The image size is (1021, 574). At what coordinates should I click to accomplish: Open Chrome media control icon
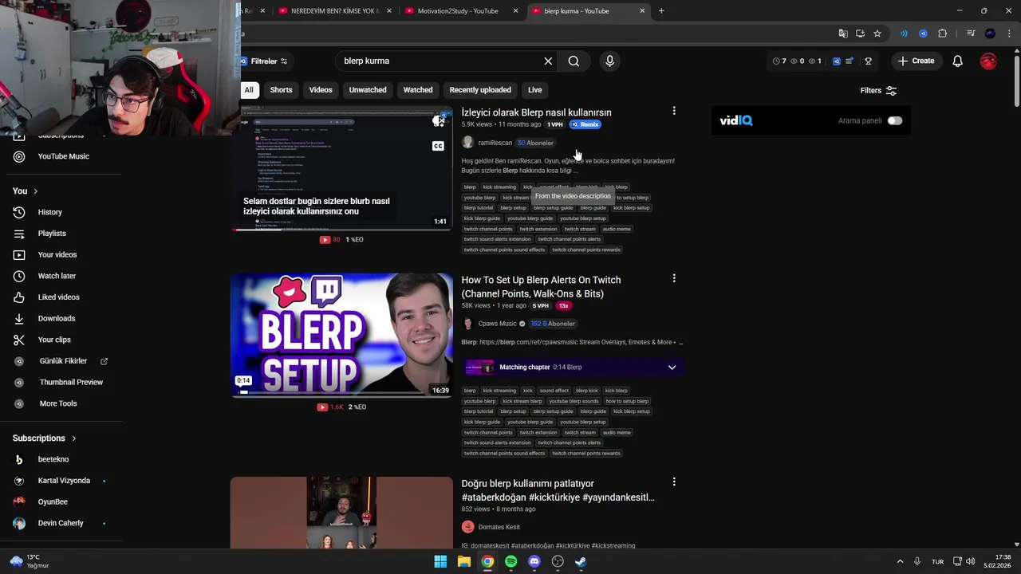970,33
